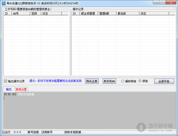The width and height of the screenshot is (178, 136).
Task: Click 状态 header in 工作号码 list
Action: pyautogui.click(x=51, y=14)
